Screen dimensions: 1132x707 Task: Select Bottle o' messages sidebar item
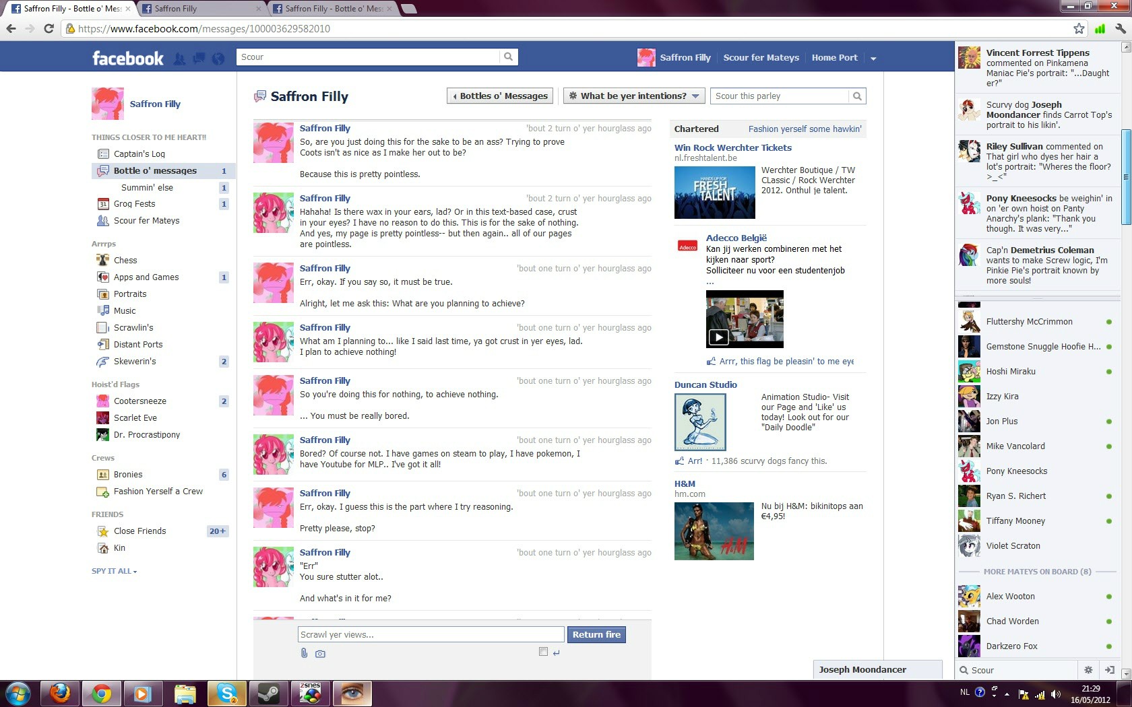coord(163,170)
